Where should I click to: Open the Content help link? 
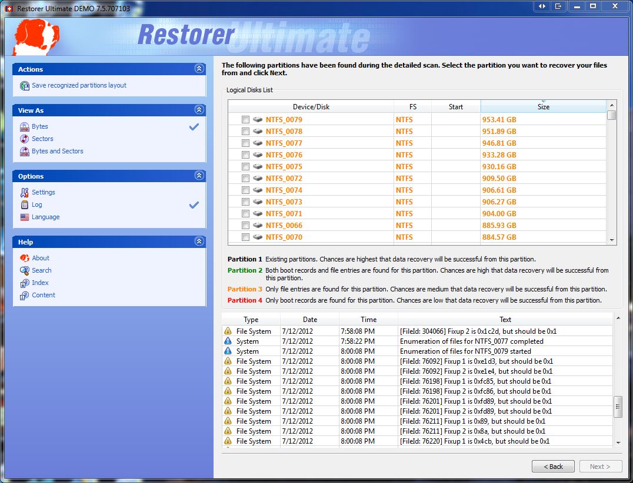(43, 296)
